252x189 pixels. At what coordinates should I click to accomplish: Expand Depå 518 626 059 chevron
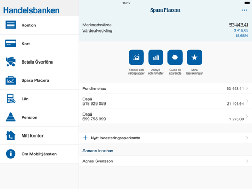247,101
